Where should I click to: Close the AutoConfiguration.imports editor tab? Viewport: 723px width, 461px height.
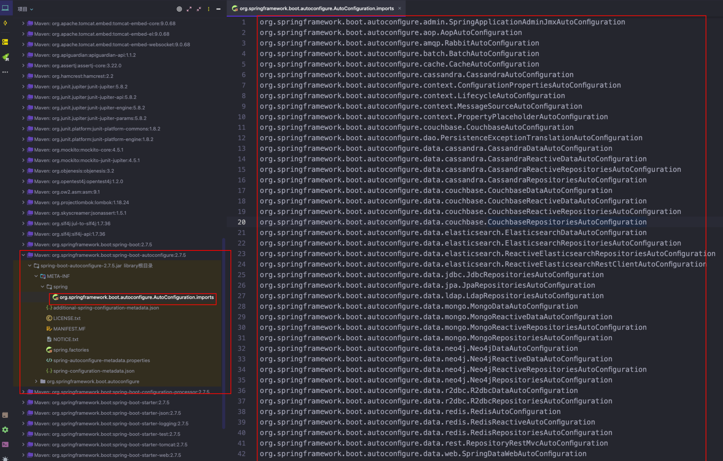coord(400,8)
